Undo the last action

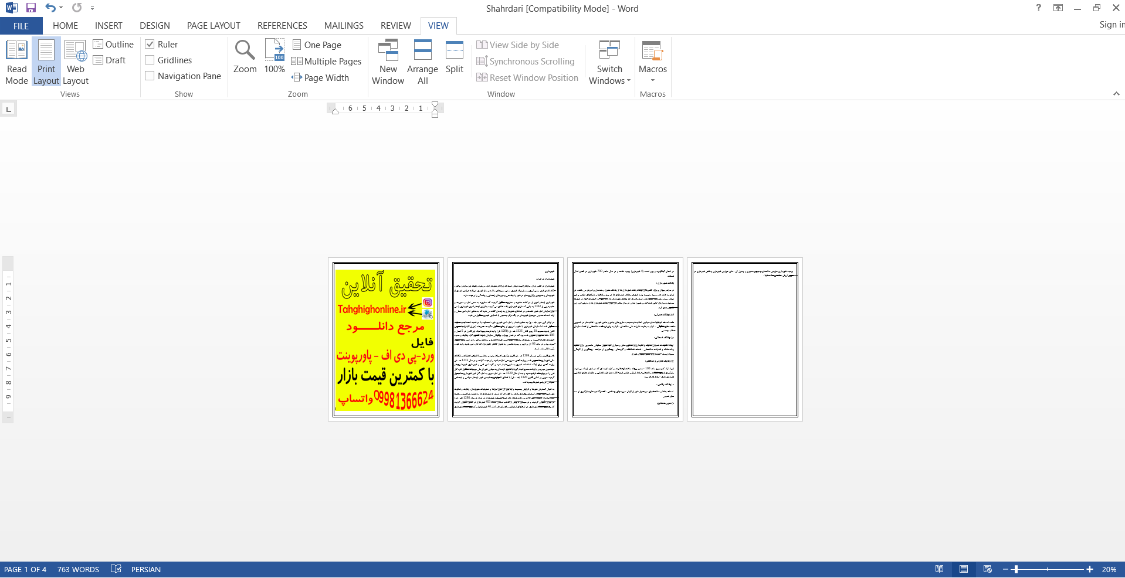50,8
